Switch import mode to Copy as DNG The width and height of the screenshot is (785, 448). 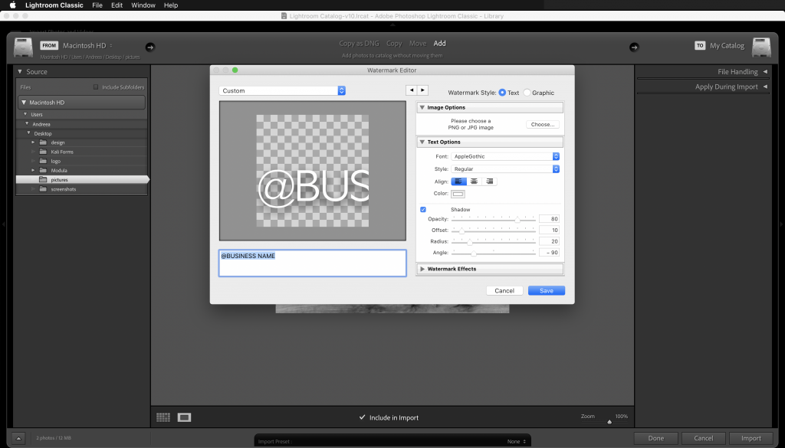359,44
